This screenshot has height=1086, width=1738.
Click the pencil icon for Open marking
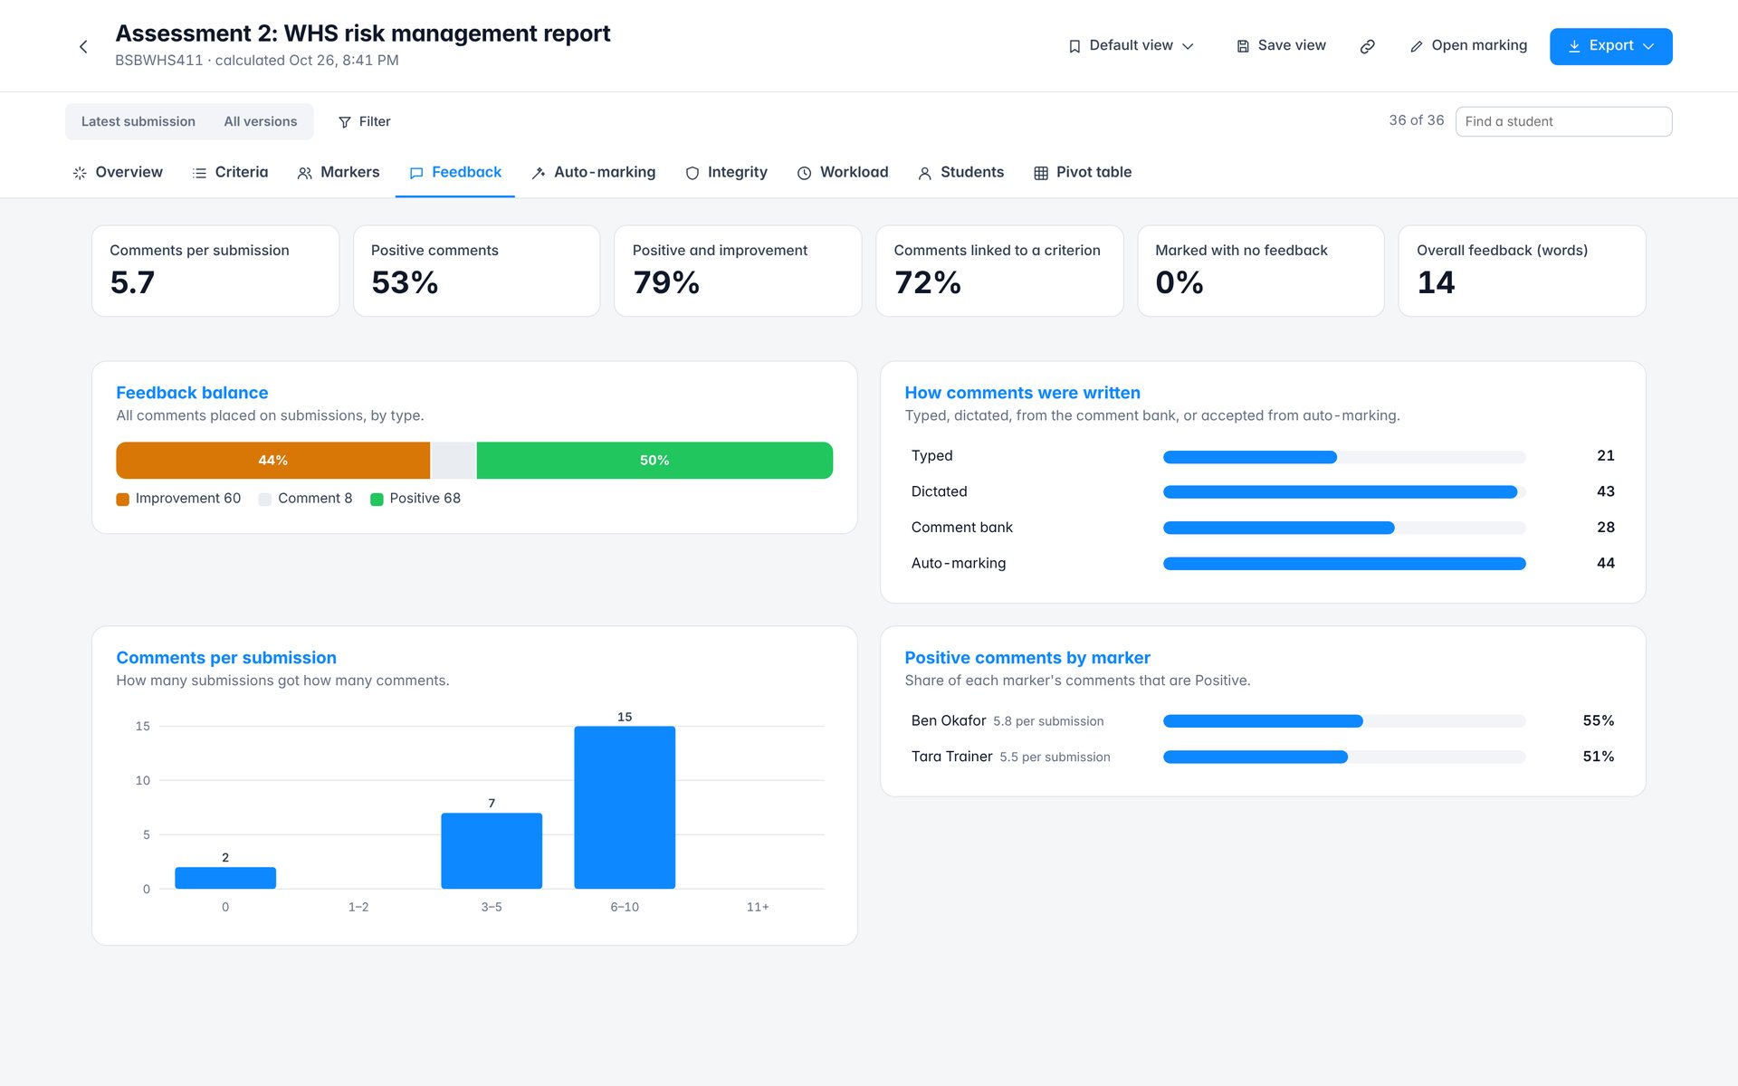(x=1417, y=46)
